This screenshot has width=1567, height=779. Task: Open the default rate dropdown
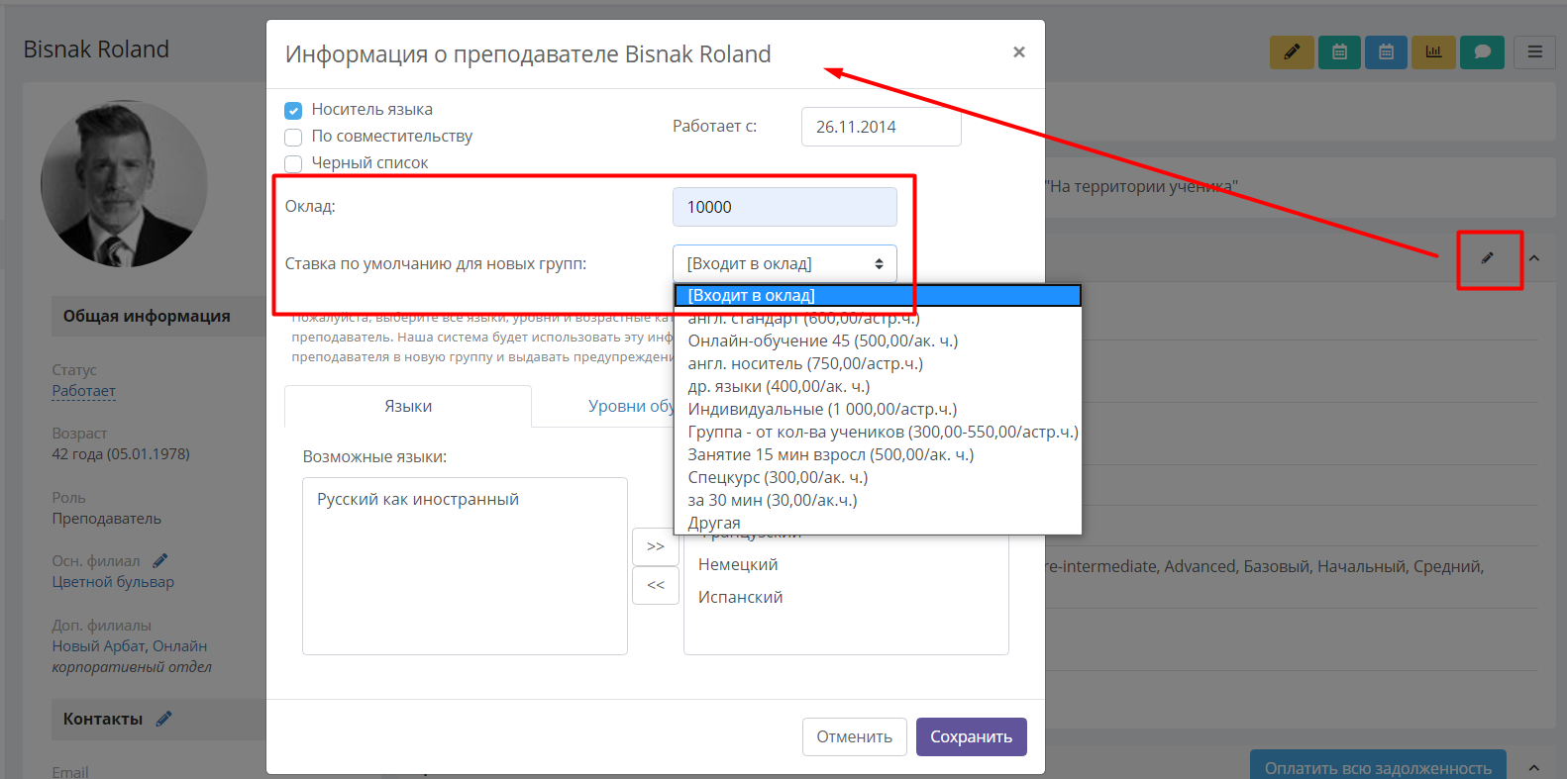pos(784,263)
